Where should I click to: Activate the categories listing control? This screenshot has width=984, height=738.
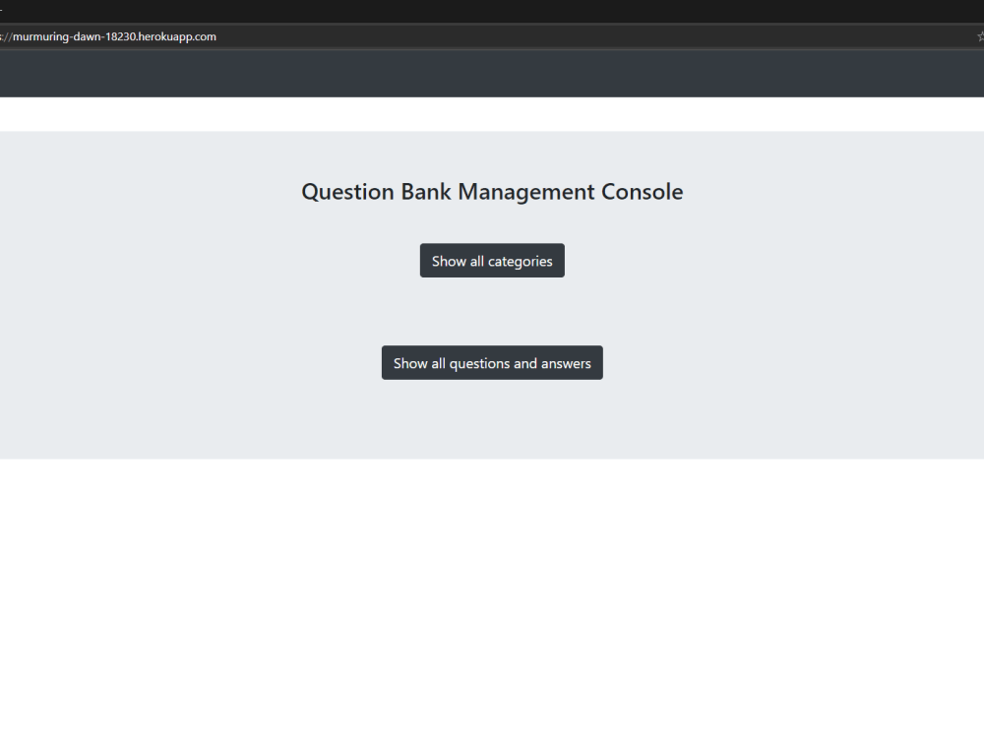(x=492, y=260)
